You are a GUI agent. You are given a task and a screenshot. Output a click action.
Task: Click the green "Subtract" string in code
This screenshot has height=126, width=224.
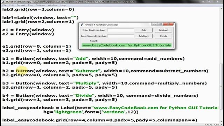pos(87,71)
